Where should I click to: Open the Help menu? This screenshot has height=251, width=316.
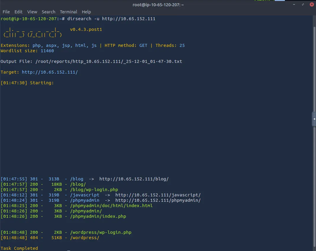(86, 12)
